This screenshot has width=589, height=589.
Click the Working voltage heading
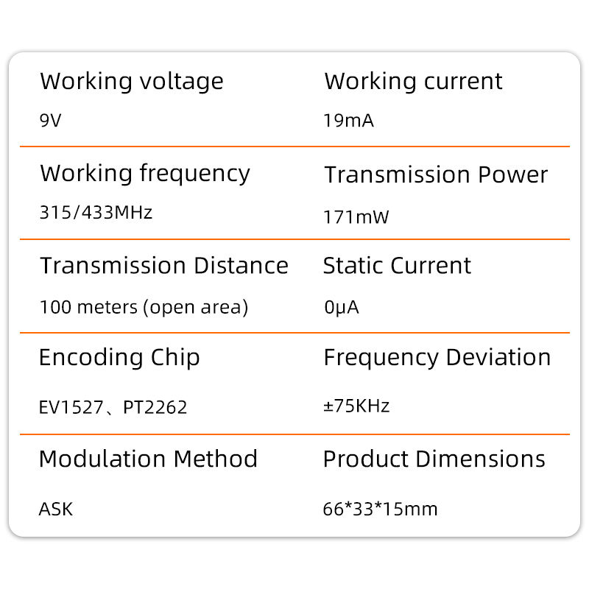(131, 82)
